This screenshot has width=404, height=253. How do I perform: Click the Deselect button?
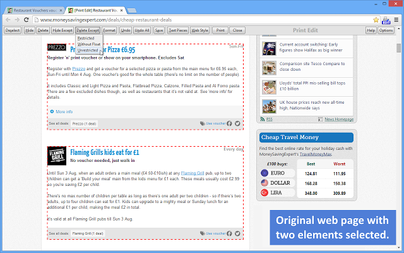coord(13,30)
